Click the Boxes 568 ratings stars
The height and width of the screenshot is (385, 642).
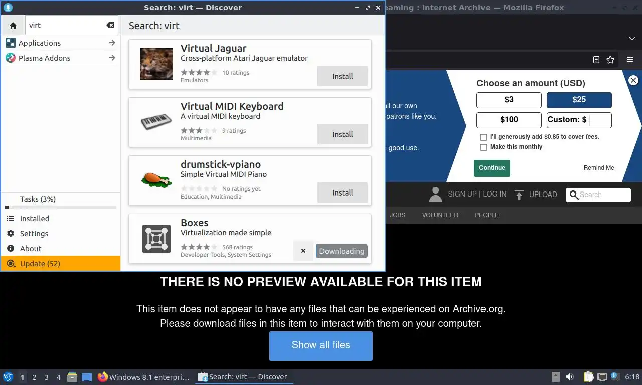[x=199, y=247]
